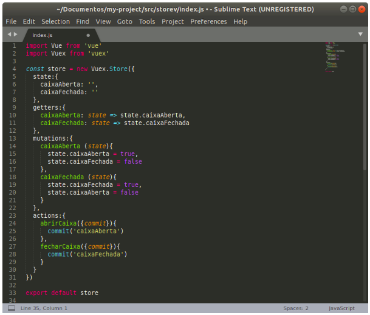Click the 'state:{' line
This screenshot has height=315, width=370.
(x=46, y=76)
